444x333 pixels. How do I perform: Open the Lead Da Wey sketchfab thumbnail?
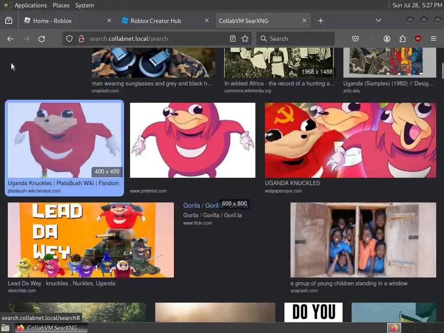91,240
